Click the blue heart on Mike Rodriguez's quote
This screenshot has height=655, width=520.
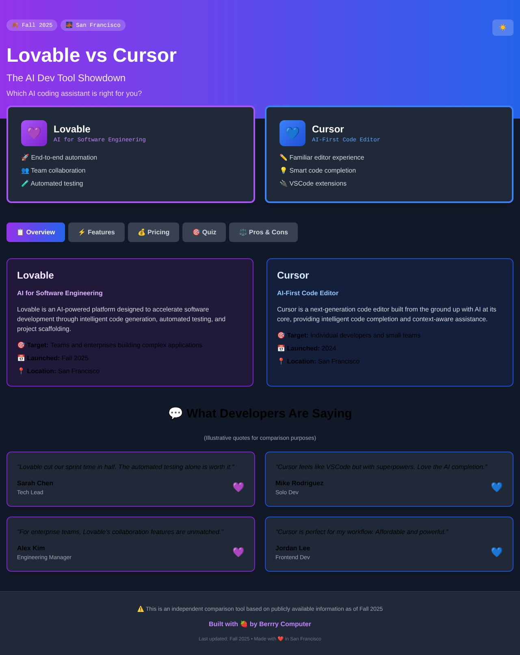pos(497,487)
